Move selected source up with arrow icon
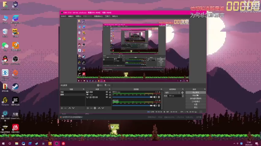The height and width of the screenshot is (146, 261). 99,108
